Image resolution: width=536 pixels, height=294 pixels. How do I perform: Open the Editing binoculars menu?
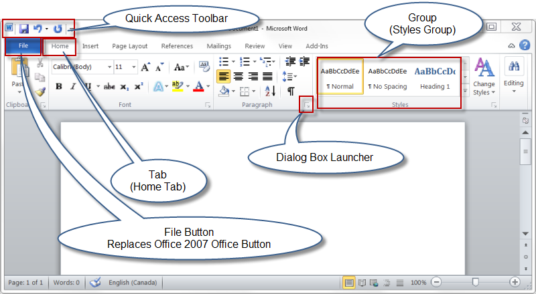[514, 75]
